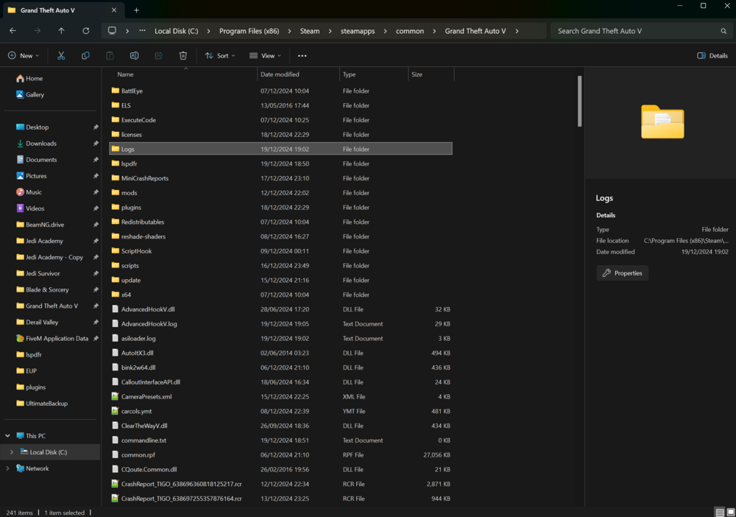Select the Cut icon on the toolbar
Image resolution: width=736 pixels, height=517 pixels.
click(61, 55)
